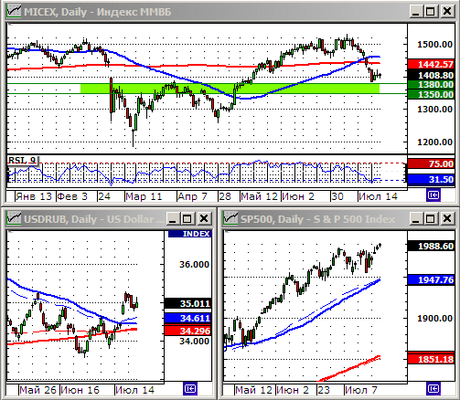Screen dimensions: 460x400
Task: Click the 1988.60 current price label
Action: 432,246
